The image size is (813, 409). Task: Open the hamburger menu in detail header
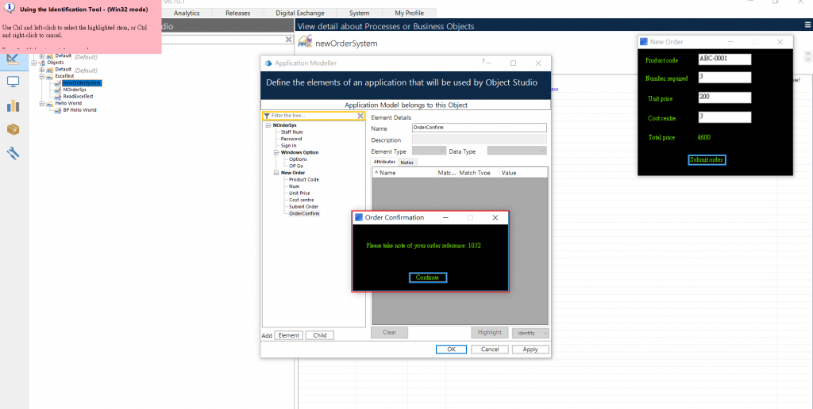point(807,25)
